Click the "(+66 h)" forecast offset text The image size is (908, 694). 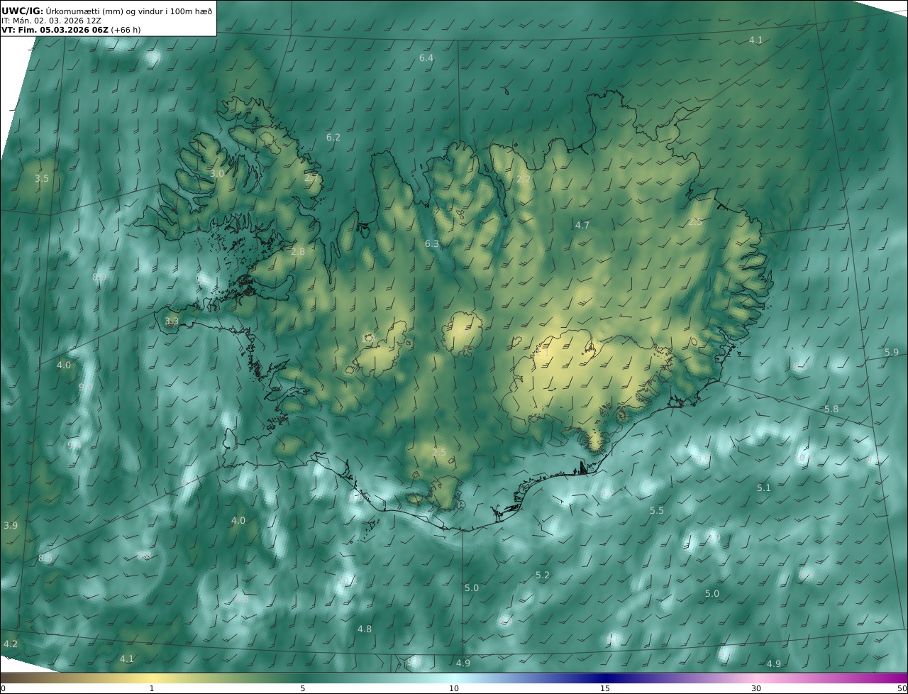[126, 31]
